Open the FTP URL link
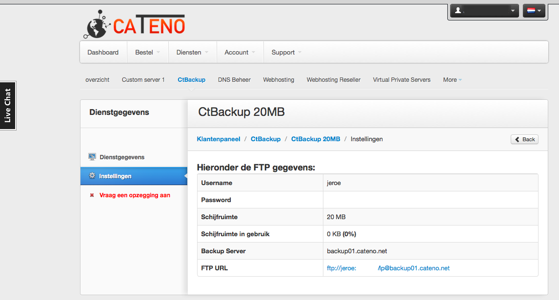Image resolution: width=559 pixels, height=300 pixels. pyautogui.click(x=388, y=268)
